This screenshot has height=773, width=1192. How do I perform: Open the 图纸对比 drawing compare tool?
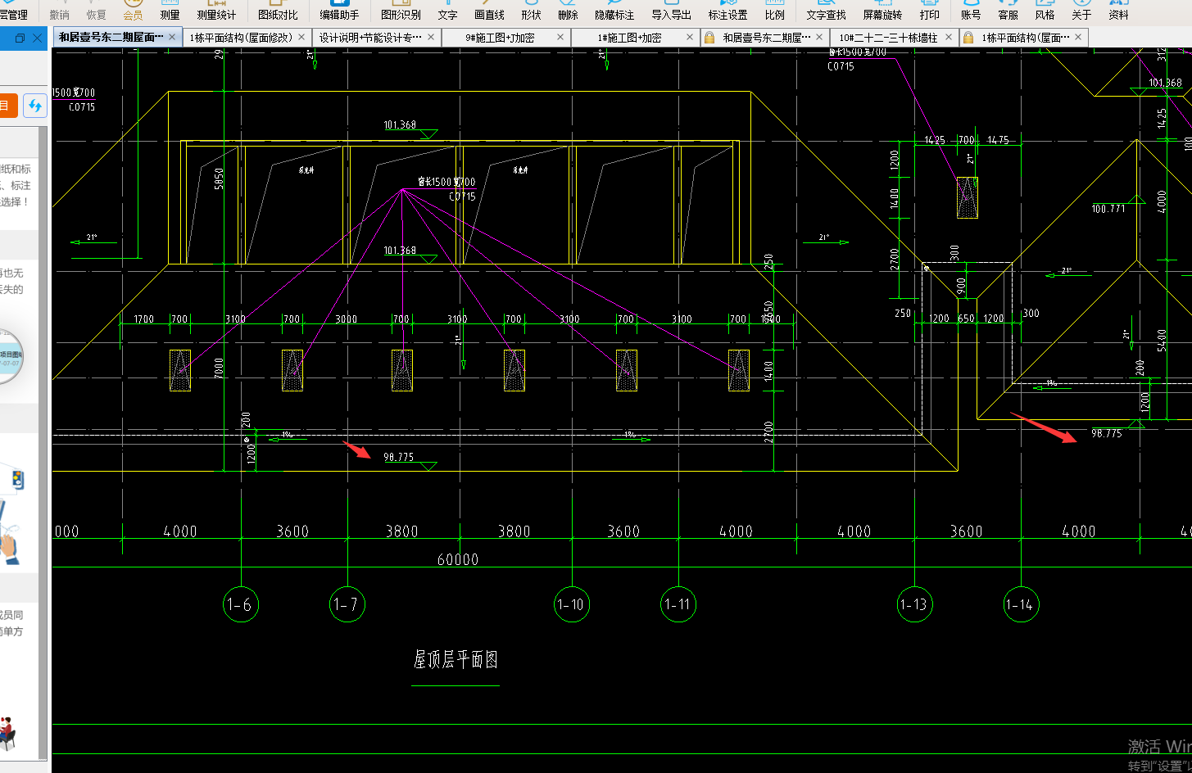[x=278, y=11]
